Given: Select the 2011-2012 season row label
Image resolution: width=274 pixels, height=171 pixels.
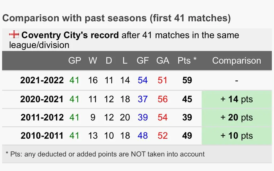Looking at the screenshot, I should click(x=42, y=117).
